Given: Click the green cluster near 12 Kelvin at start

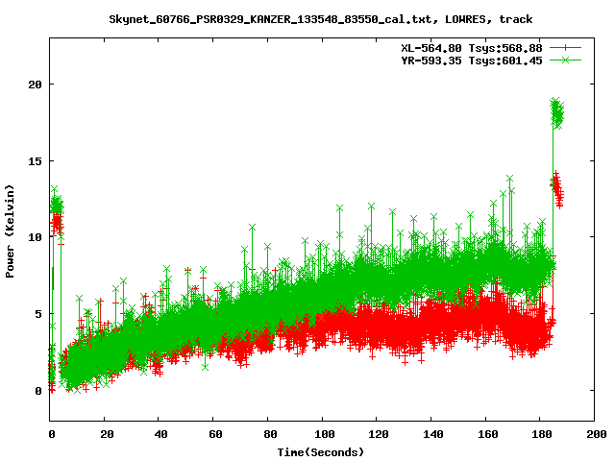Looking at the screenshot, I should 57,205.
